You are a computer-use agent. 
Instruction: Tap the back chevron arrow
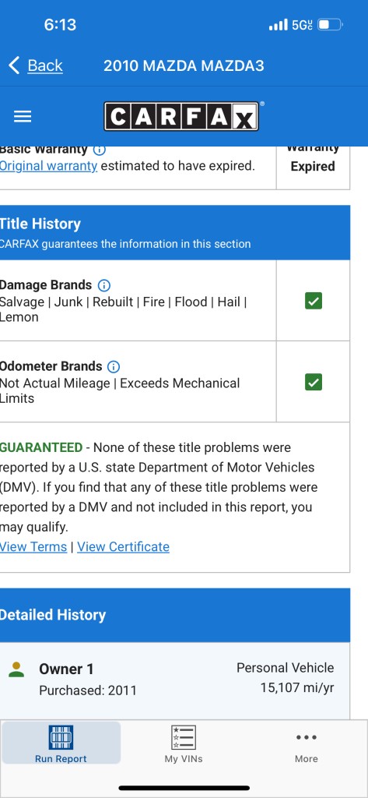click(x=14, y=65)
